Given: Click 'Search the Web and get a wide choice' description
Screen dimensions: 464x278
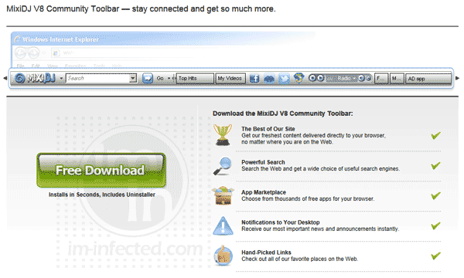Looking at the screenshot, I should pos(320,168).
